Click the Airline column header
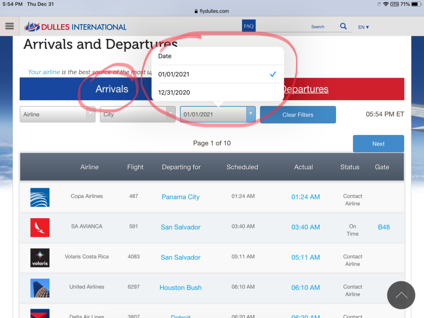This screenshot has height=318, width=424. (x=89, y=167)
